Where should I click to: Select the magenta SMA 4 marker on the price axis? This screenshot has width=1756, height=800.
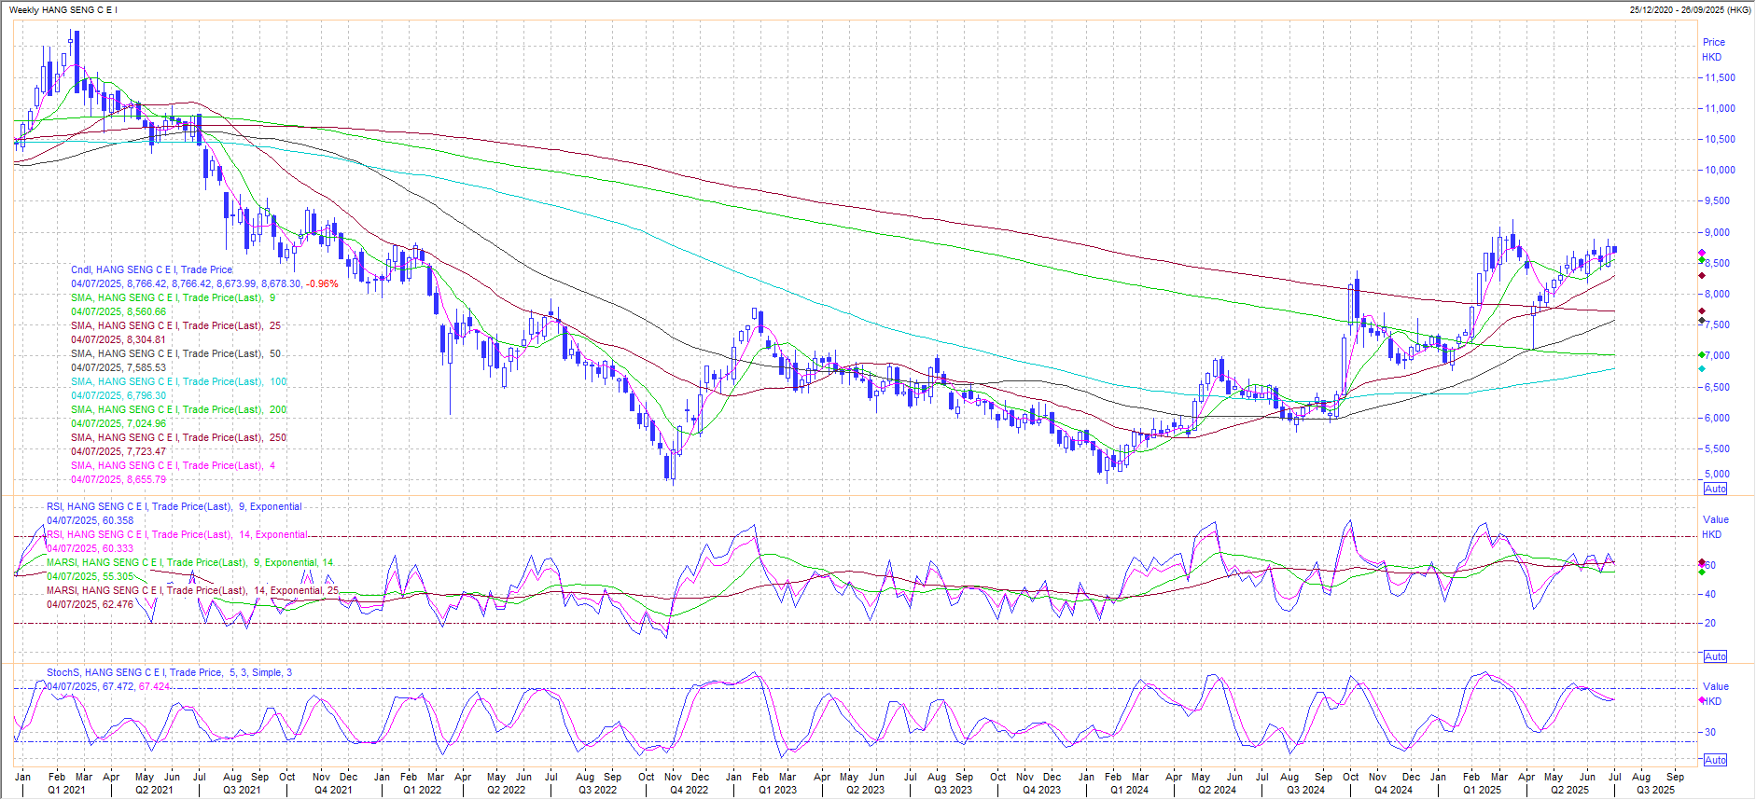(x=1701, y=254)
